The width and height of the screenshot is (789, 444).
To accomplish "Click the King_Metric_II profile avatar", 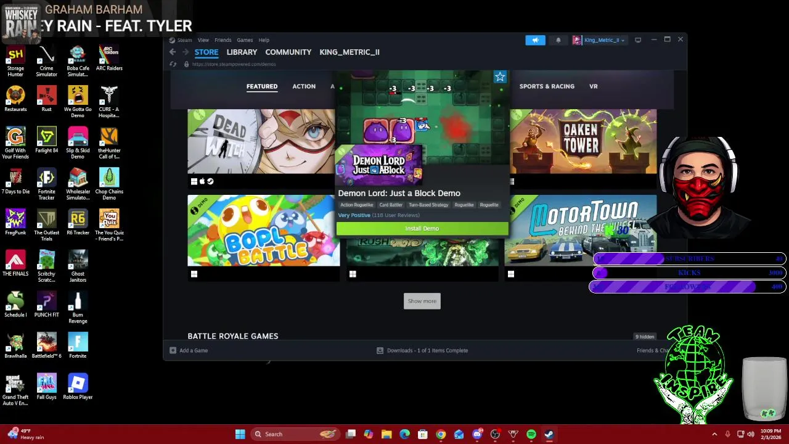I will point(577,40).
